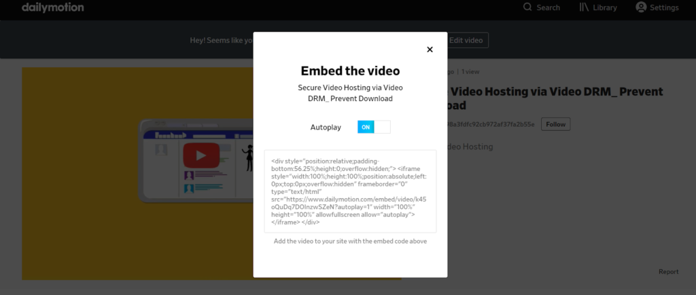Toggle the Autoplay ON switch
The height and width of the screenshot is (295, 696).
click(x=374, y=127)
